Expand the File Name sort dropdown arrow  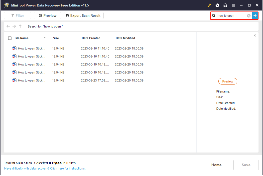[45, 37]
